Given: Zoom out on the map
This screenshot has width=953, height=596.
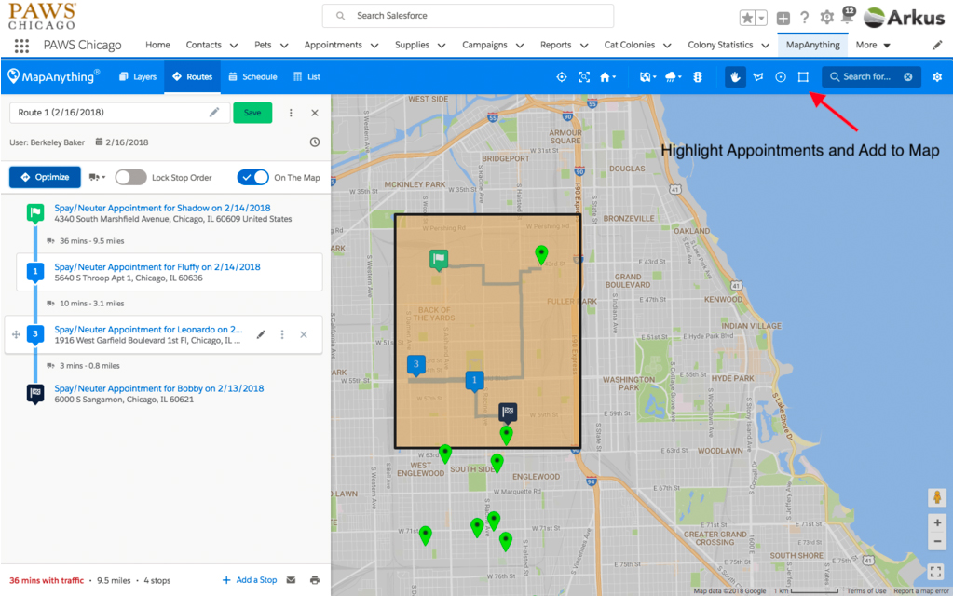Looking at the screenshot, I should click(937, 541).
